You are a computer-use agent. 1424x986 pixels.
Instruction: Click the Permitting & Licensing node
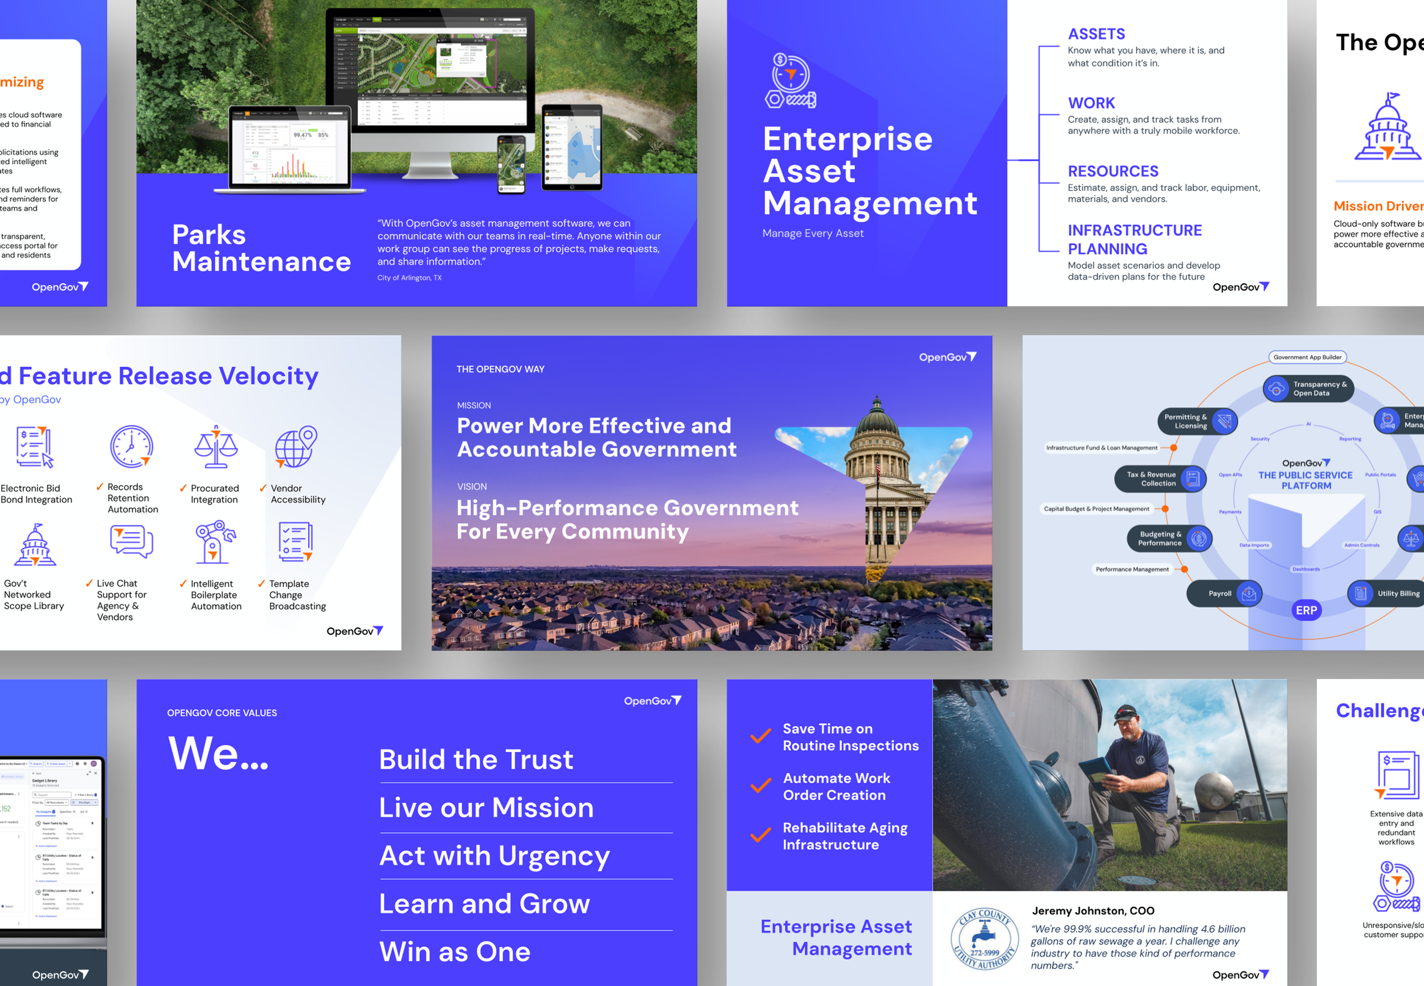click(1197, 422)
